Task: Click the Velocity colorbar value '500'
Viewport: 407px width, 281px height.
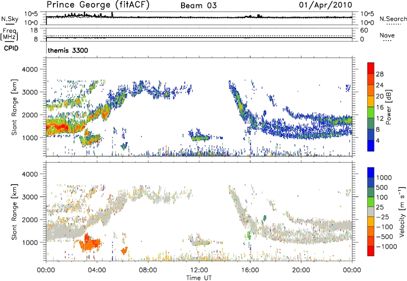Action: 382,187
